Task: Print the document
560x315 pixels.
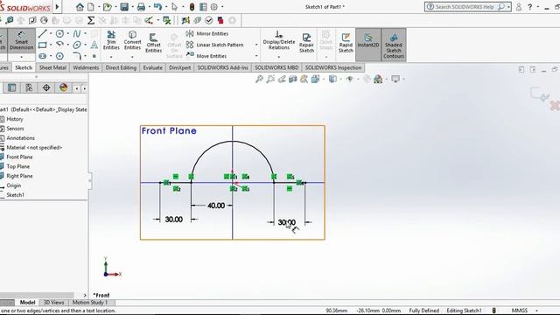Action: pyautogui.click(x=142, y=7)
